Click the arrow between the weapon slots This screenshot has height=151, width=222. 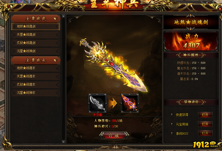(x=113, y=103)
